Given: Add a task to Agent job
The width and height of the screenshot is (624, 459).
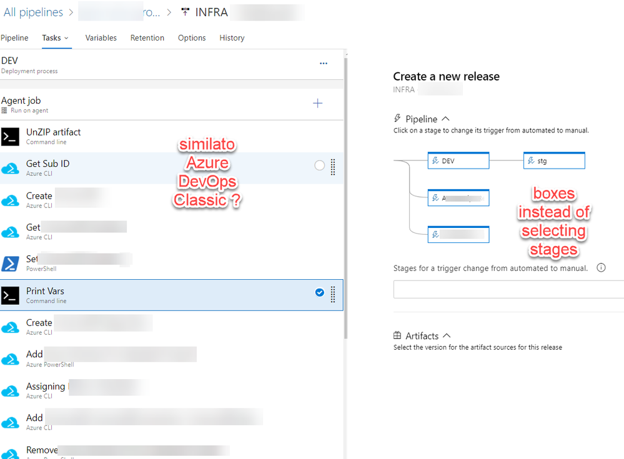Looking at the screenshot, I should 317,104.
